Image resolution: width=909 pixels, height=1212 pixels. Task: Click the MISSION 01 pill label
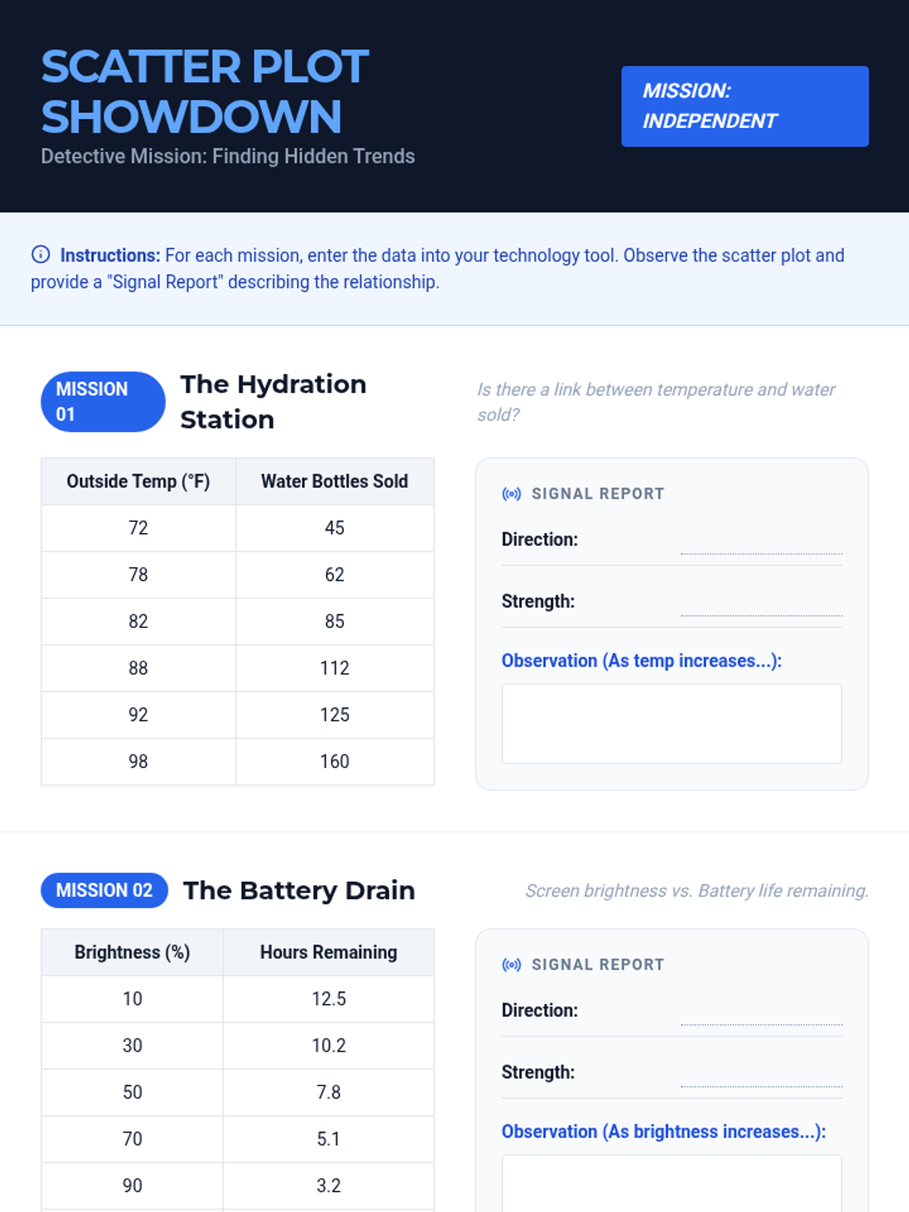(103, 401)
